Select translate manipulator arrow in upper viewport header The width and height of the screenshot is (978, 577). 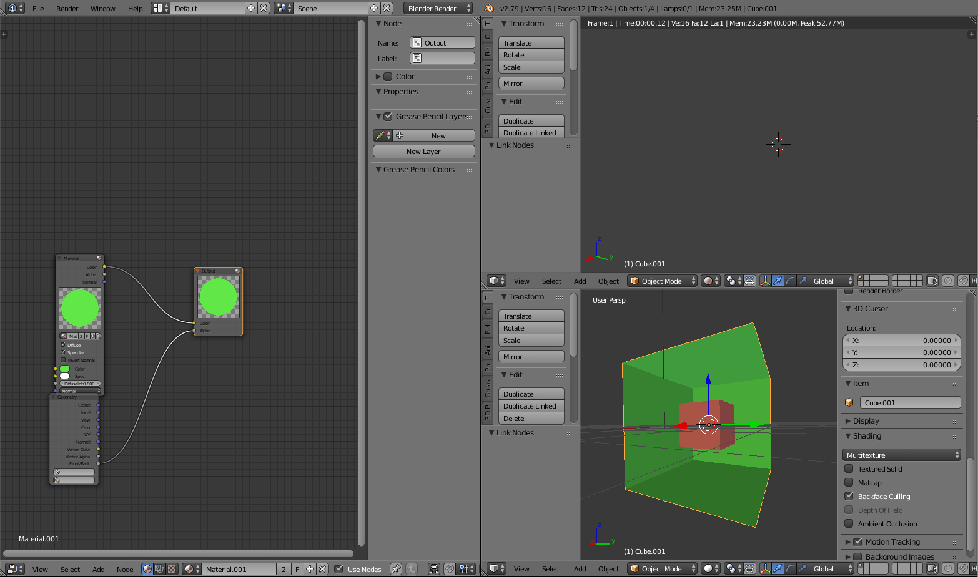[x=778, y=281]
